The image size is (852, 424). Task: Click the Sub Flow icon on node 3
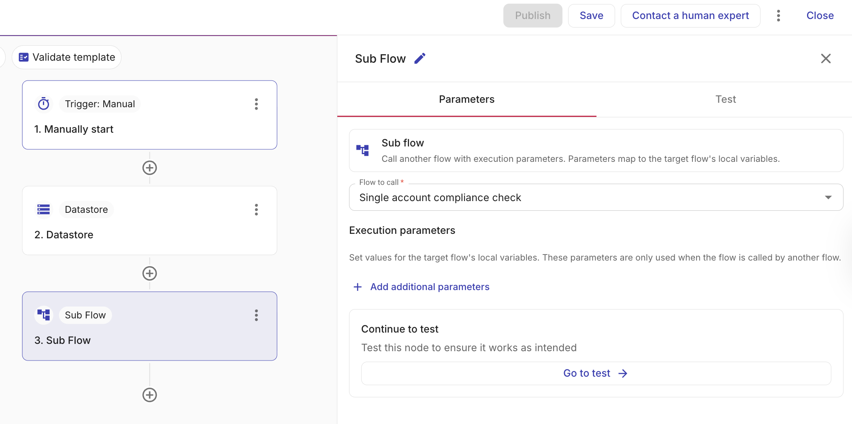[43, 315]
